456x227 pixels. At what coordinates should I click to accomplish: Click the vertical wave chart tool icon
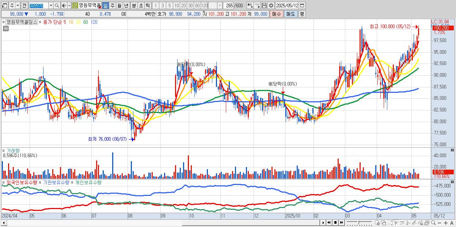point(408,223)
